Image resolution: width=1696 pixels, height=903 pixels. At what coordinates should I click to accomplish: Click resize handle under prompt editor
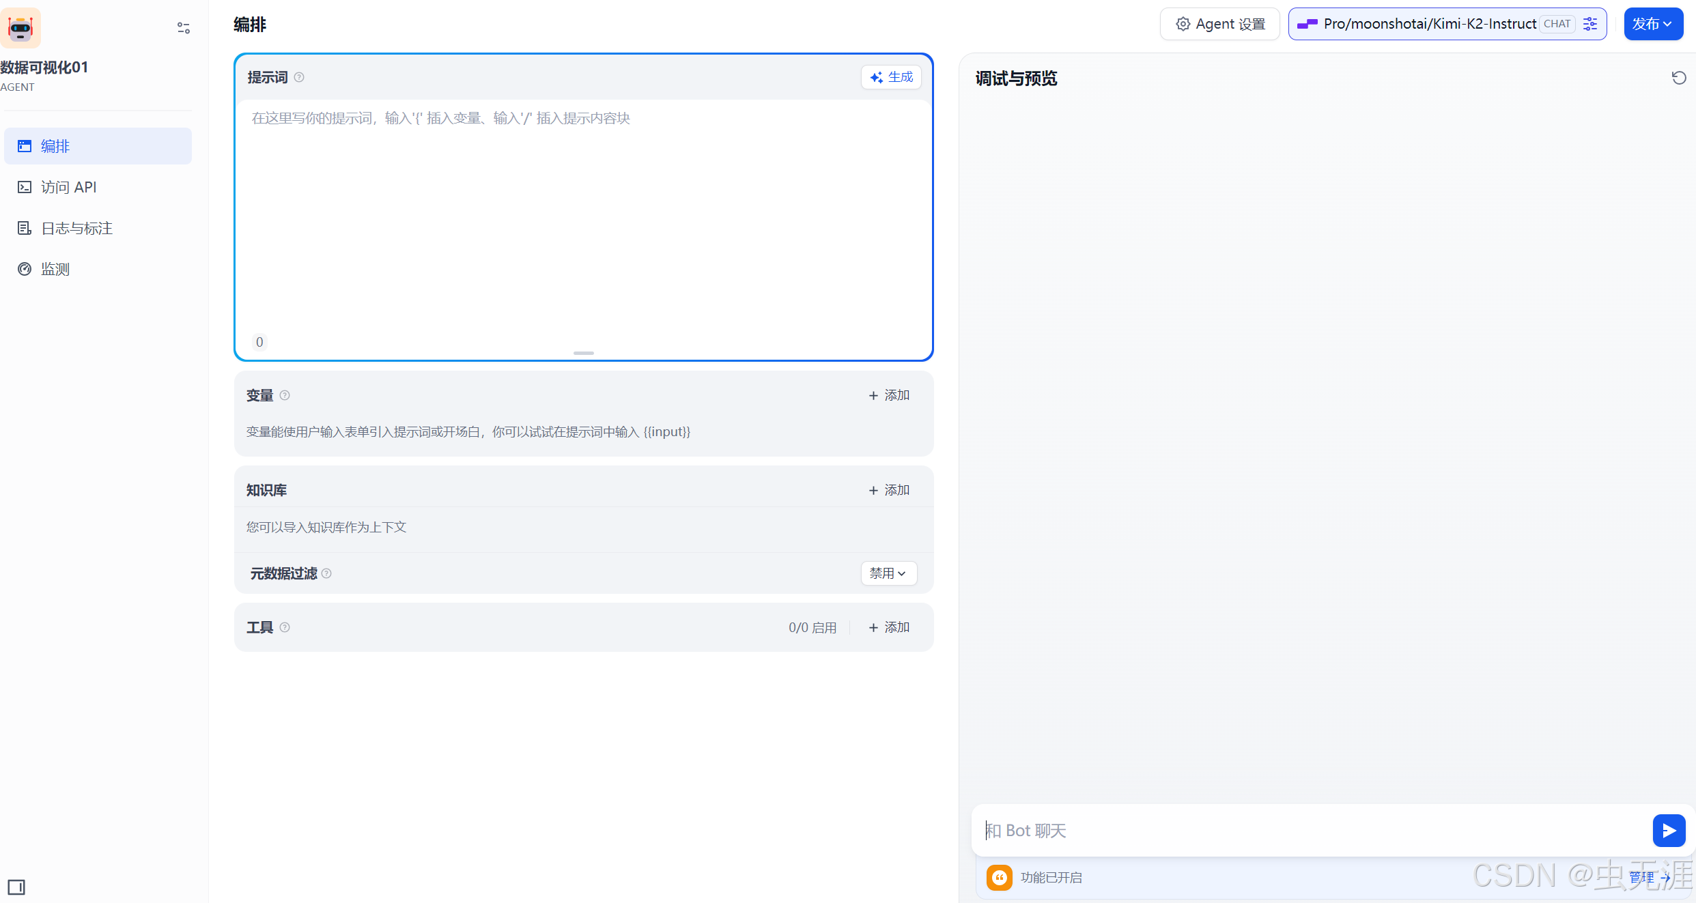tap(583, 353)
